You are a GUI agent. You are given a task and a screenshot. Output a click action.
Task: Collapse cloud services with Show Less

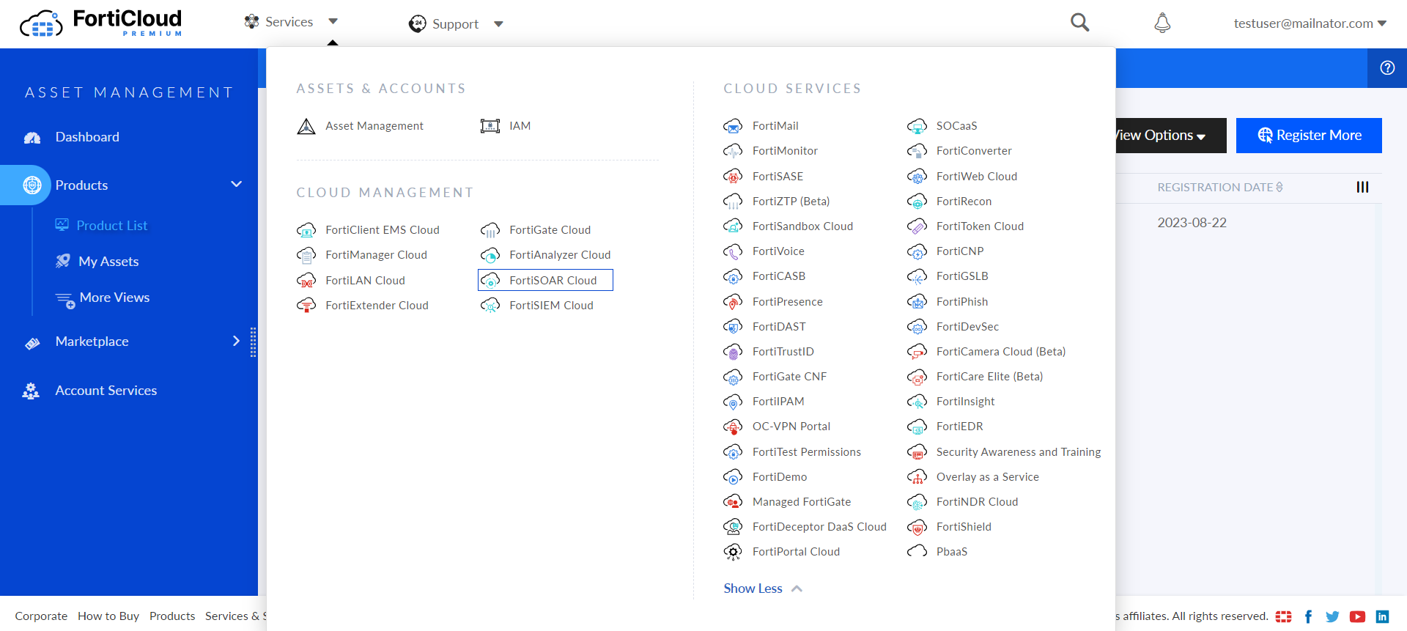pyautogui.click(x=763, y=588)
